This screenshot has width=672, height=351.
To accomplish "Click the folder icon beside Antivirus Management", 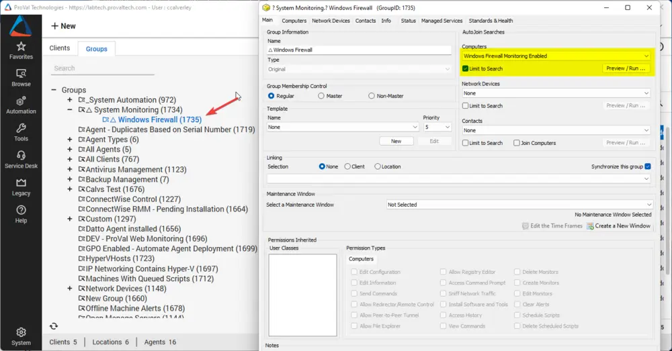I will point(81,170).
